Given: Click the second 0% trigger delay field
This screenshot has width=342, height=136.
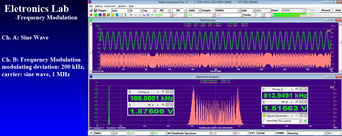Looking at the screenshot, I should [178, 11].
